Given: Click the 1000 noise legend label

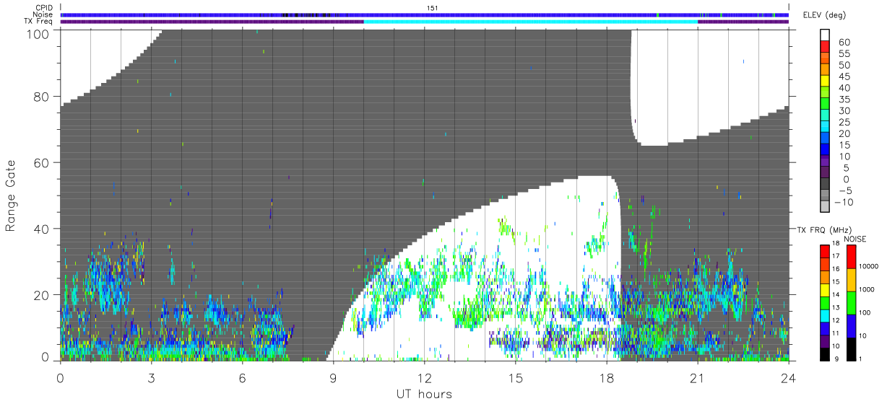Looking at the screenshot, I should (866, 291).
